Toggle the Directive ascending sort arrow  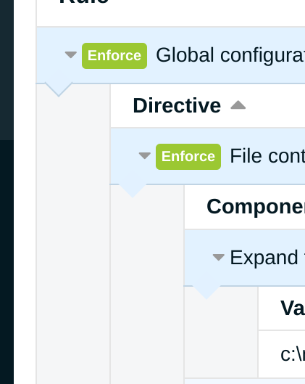(x=238, y=105)
